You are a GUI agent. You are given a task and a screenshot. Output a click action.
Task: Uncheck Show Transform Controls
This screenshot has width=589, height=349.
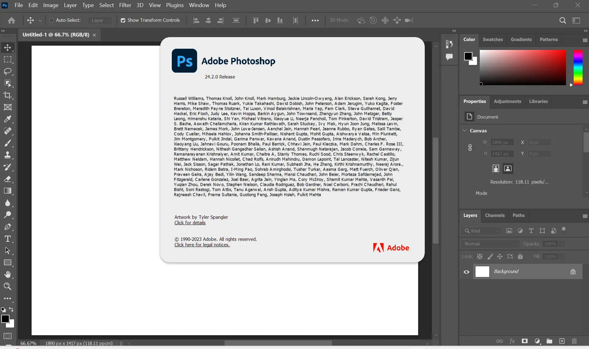(x=123, y=20)
